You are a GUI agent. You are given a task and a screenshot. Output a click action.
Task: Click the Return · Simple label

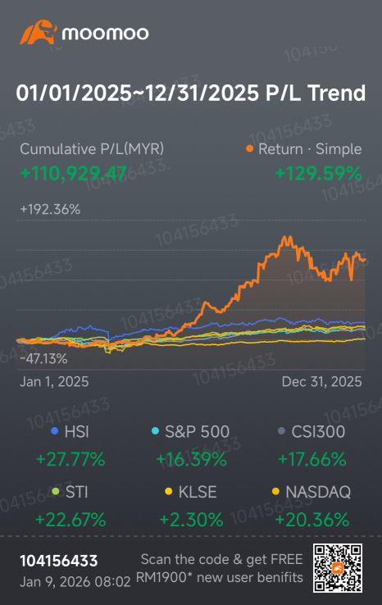[310, 149]
